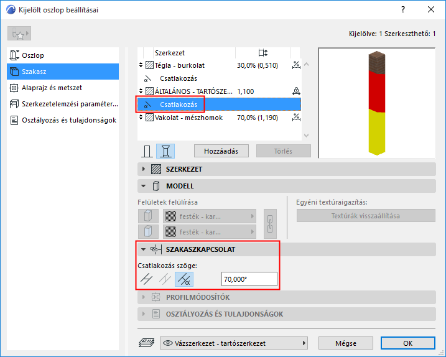Click the help question mark icon

pyautogui.click(x=402, y=9)
